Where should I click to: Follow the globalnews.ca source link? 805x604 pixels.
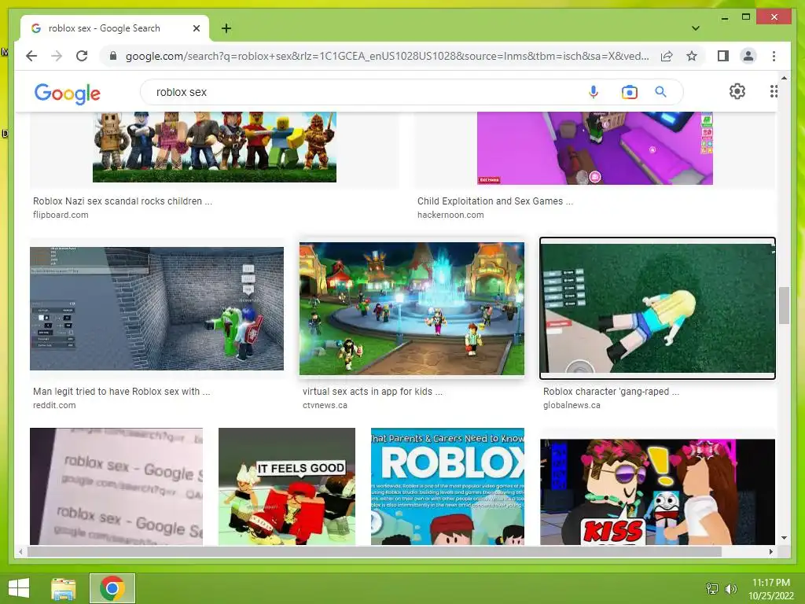click(572, 405)
